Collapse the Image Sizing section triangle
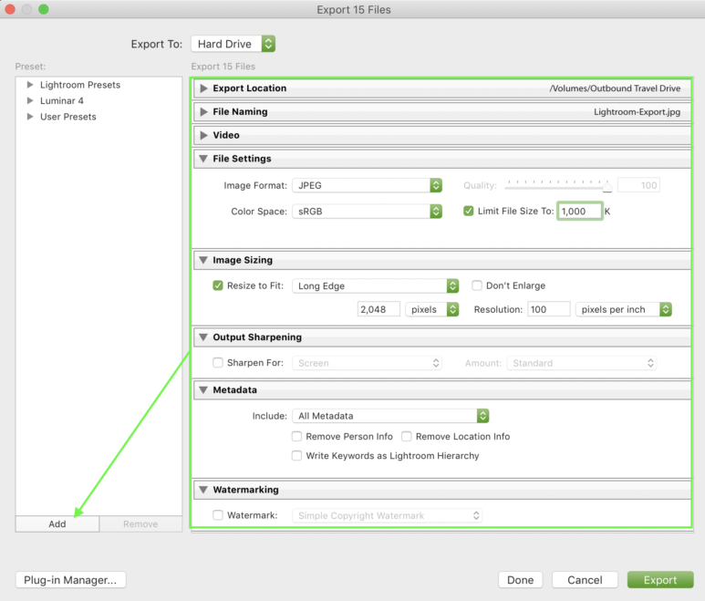 click(203, 261)
